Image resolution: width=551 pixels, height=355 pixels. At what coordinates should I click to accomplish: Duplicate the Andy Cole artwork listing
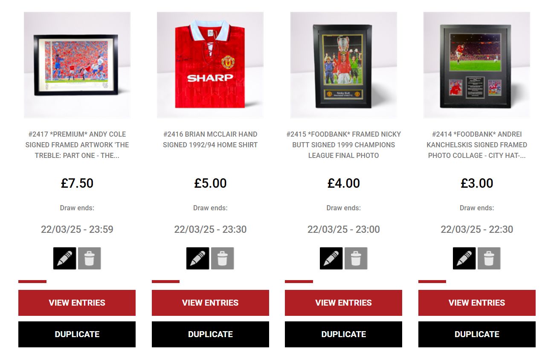coord(77,334)
